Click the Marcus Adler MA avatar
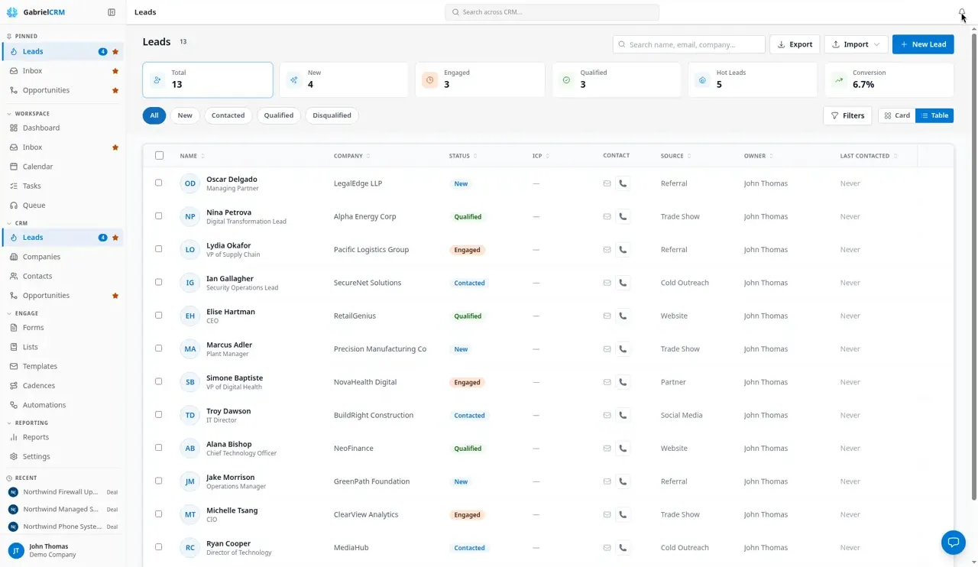978x567 pixels. click(x=190, y=349)
